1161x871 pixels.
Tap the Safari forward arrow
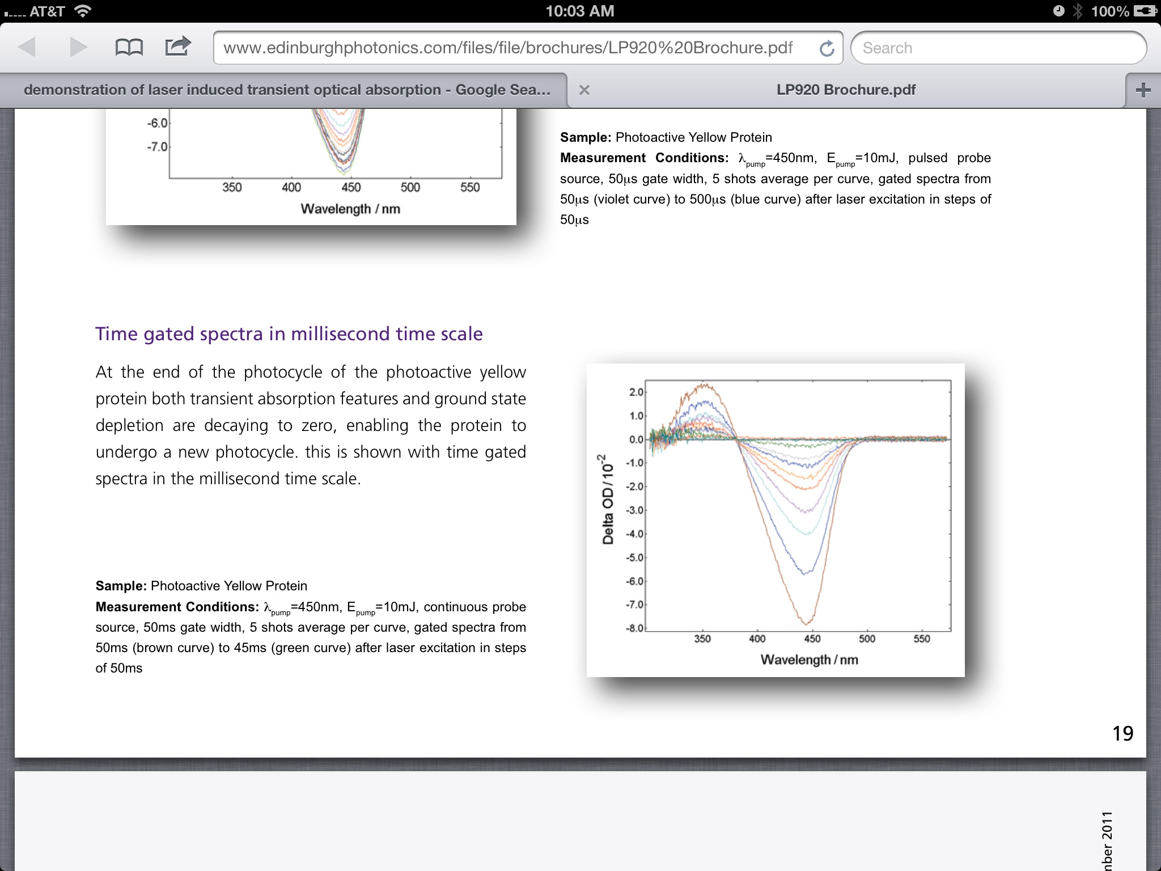pyautogui.click(x=78, y=47)
